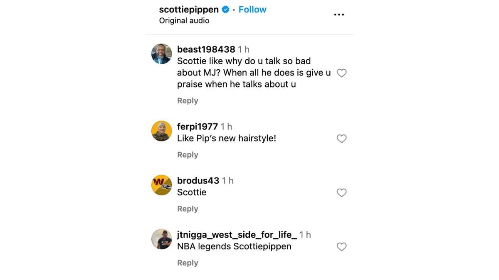The width and height of the screenshot is (499, 280).
Task: Like the 'NBA legends Scottiepippen' comment
Action: click(341, 247)
